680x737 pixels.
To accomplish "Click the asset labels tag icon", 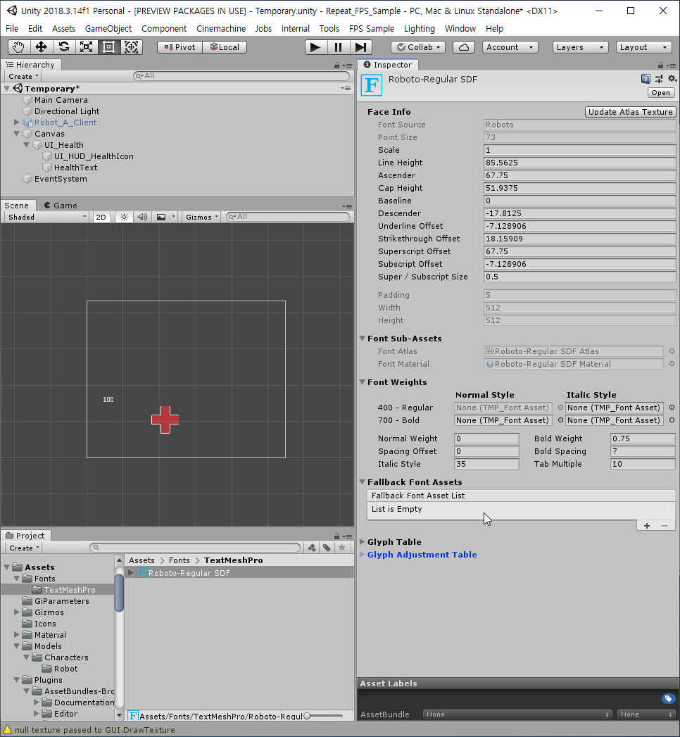I will coord(668,698).
